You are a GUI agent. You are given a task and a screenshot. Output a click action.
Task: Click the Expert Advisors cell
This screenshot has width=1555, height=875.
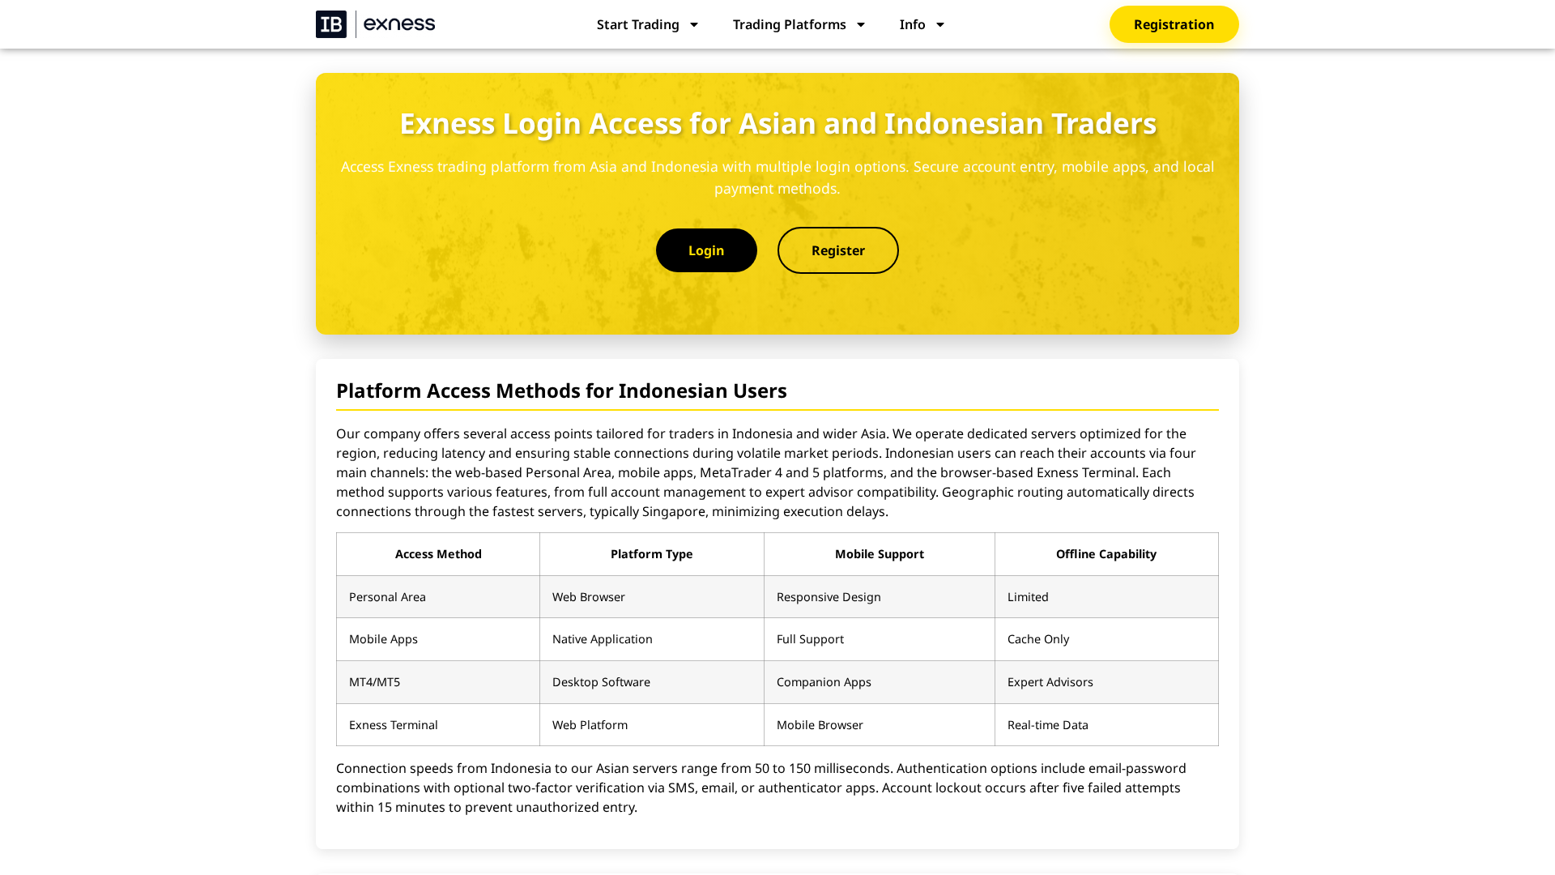coord(1106,682)
